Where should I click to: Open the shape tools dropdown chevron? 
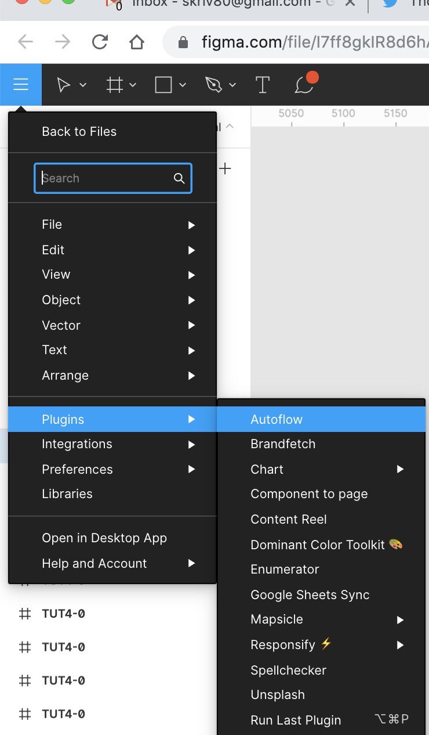tap(183, 85)
